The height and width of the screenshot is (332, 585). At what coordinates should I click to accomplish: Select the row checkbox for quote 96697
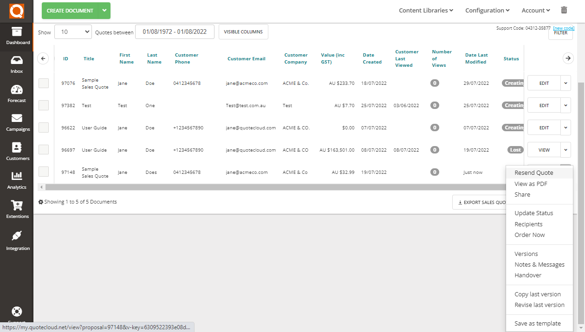[x=43, y=149]
